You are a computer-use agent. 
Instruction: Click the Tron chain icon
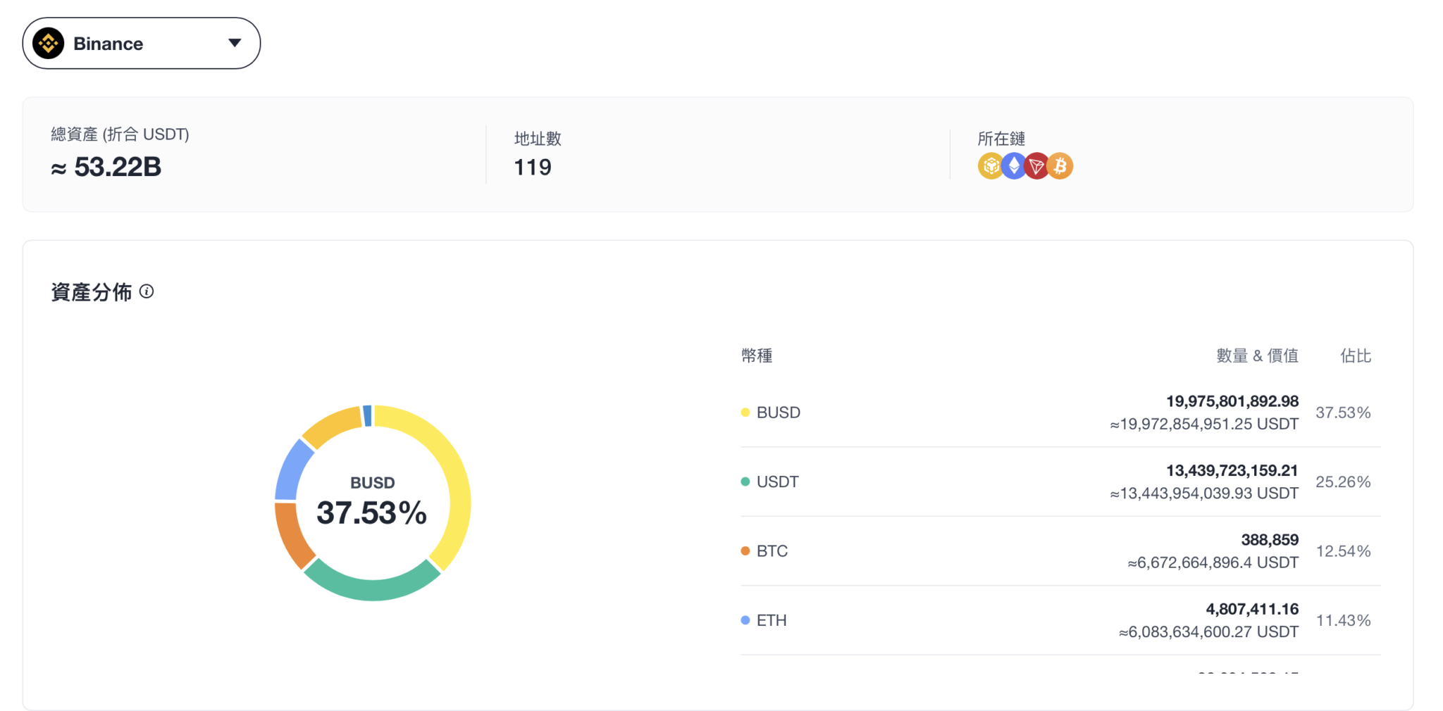tap(1036, 166)
